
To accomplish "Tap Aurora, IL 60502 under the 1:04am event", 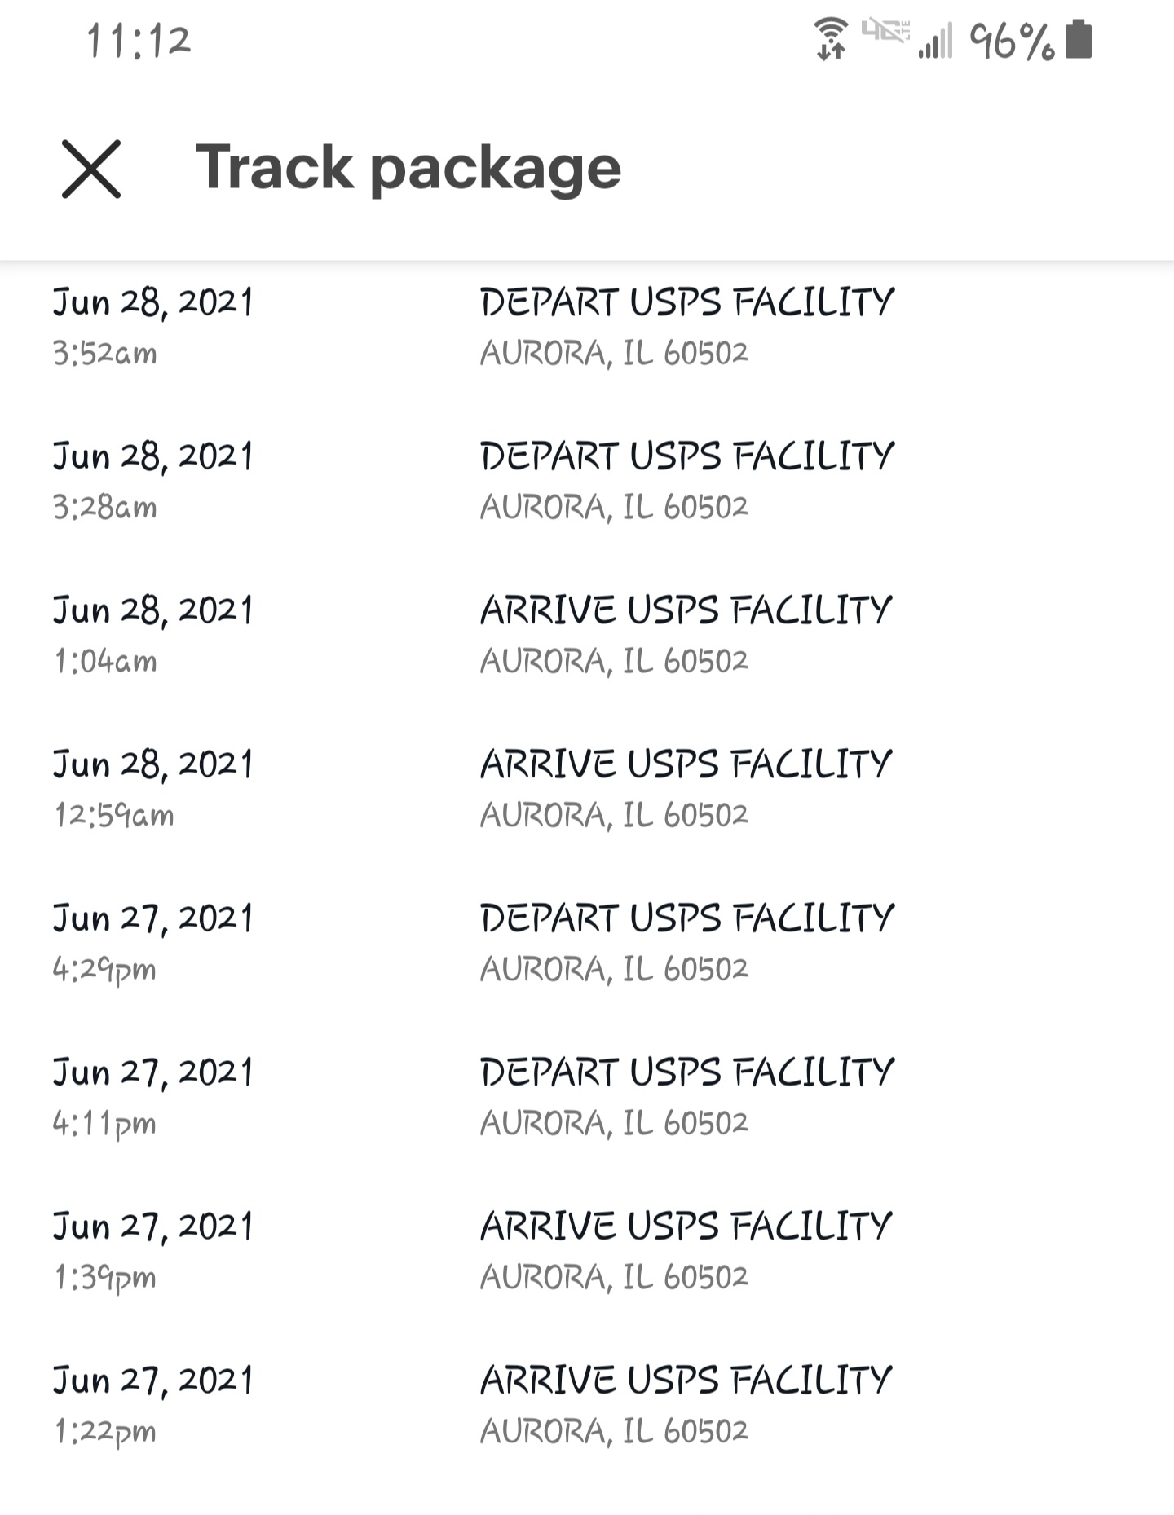I will 614,661.
